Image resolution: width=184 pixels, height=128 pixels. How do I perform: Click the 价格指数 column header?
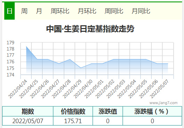(x=73, y=111)
